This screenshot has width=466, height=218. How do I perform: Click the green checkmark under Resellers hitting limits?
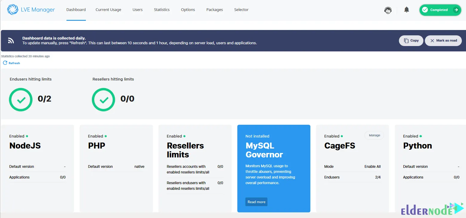[x=103, y=99]
